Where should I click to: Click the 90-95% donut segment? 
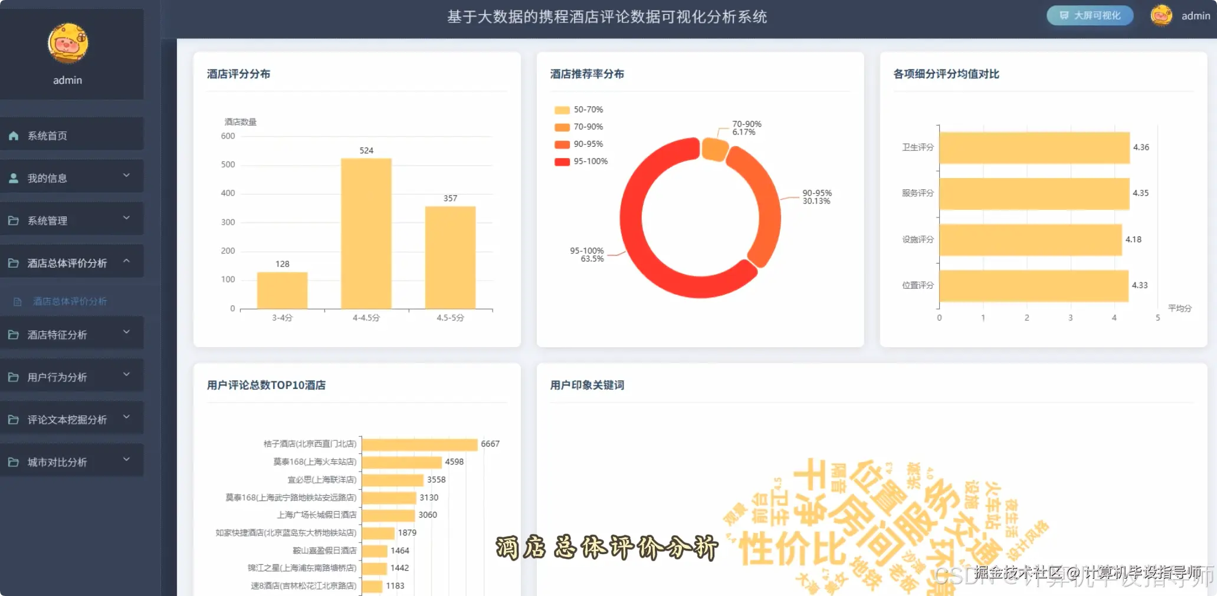[x=766, y=200]
